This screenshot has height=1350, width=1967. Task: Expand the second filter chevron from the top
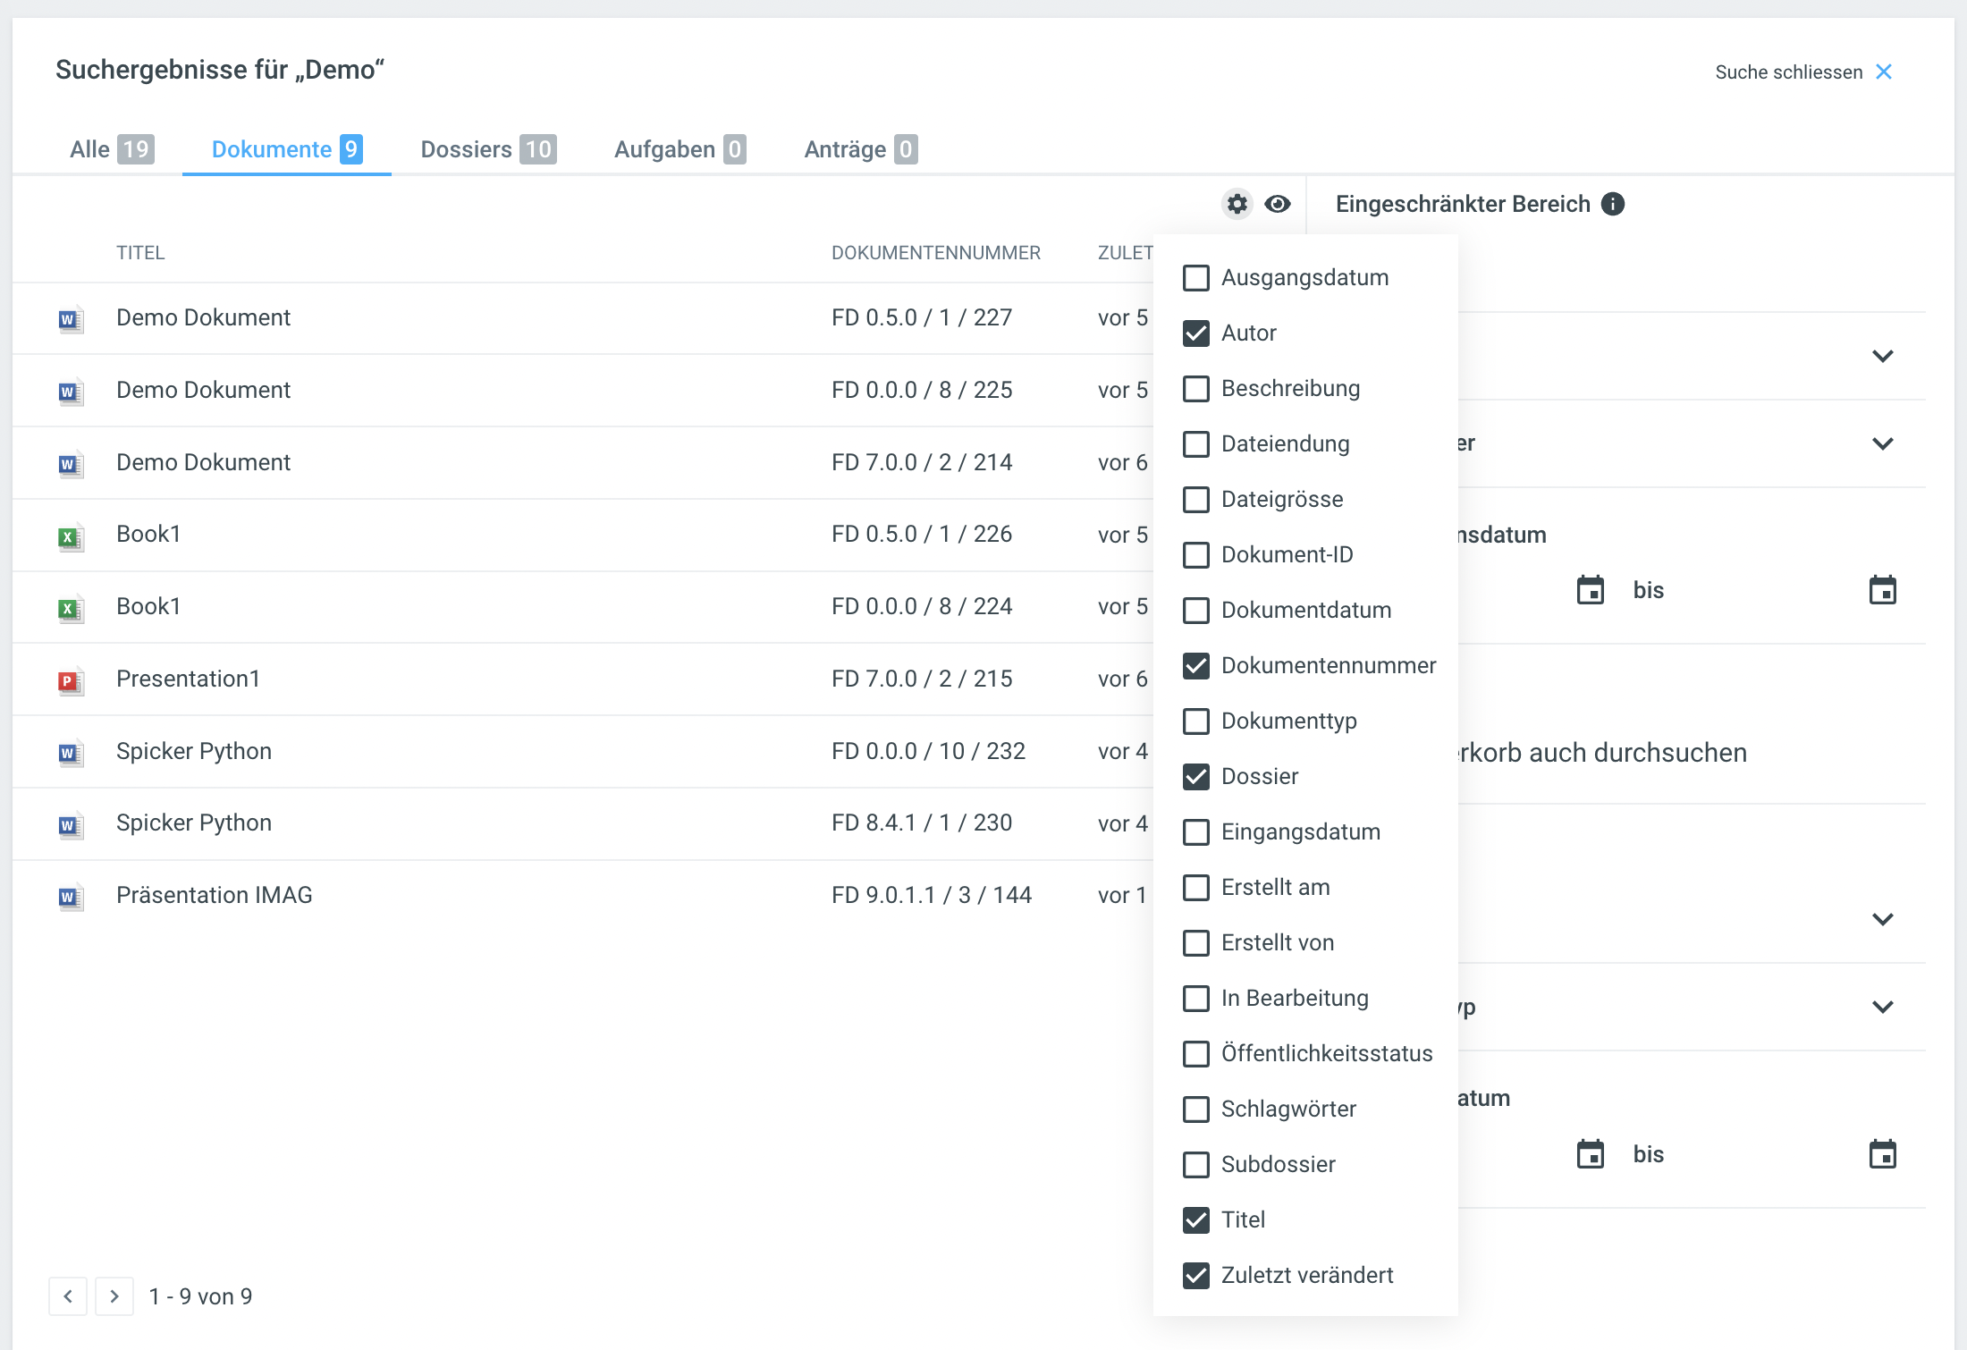click(1882, 443)
